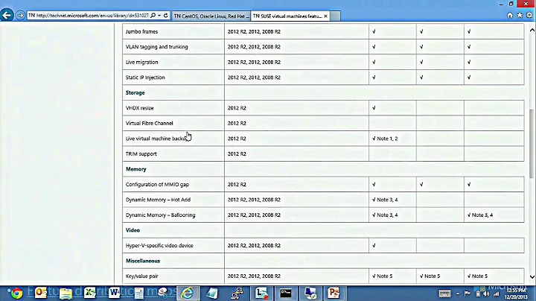Click the network signal tray icon
The image size is (536, 301).
click(496, 294)
